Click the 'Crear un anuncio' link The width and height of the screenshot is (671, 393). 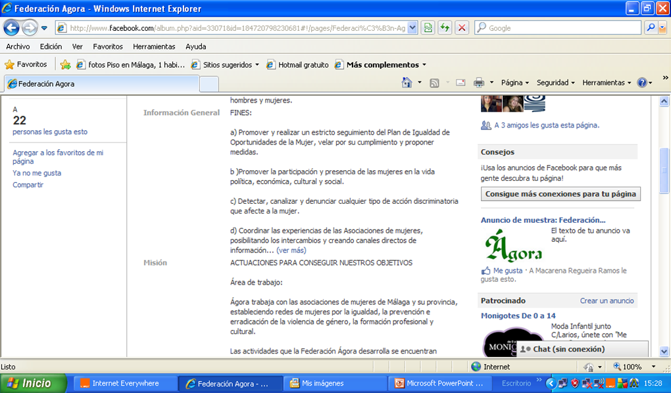click(x=607, y=300)
